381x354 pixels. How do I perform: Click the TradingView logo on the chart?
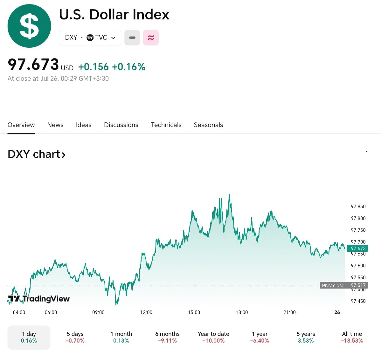pyautogui.click(x=39, y=299)
